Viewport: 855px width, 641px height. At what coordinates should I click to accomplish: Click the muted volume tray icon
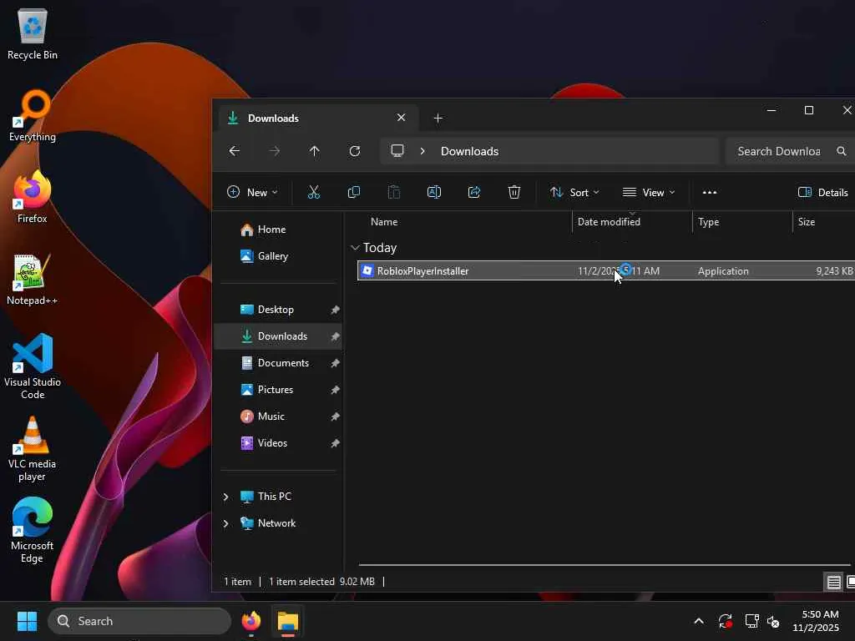pos(773,621)
